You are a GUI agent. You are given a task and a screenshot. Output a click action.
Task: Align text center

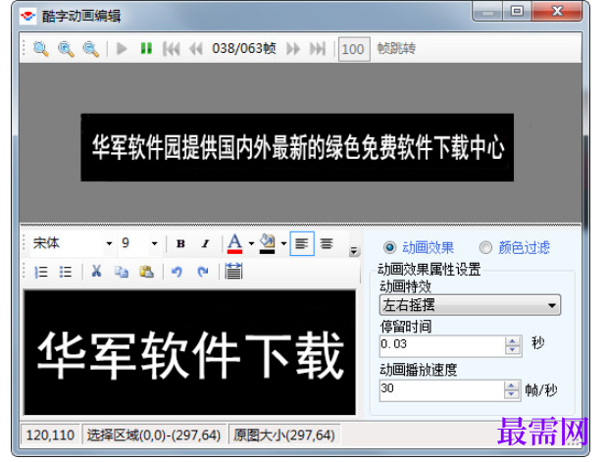327,243
